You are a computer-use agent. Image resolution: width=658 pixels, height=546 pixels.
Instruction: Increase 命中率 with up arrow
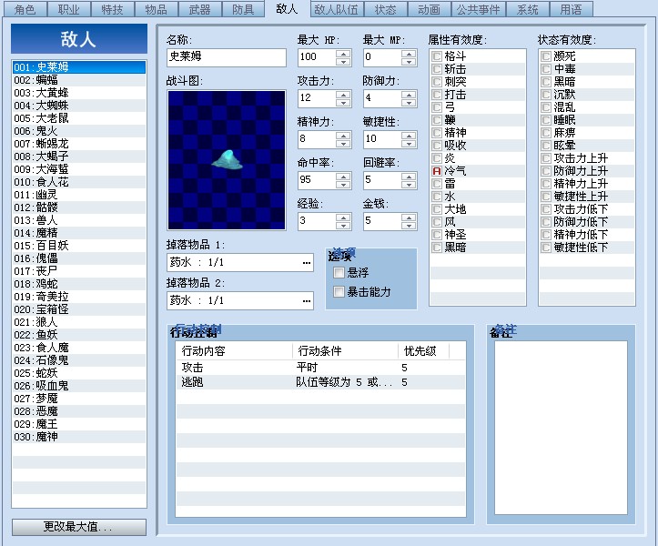pyautogui.click(x=343, y=177)
